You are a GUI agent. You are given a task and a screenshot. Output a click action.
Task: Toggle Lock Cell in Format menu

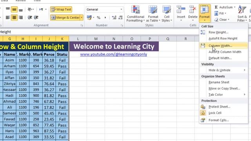(x=224, y=113)
